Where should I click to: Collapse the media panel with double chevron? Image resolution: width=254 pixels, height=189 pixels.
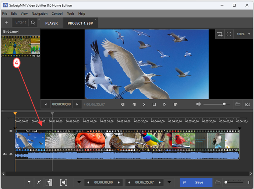tap(39, 19)
